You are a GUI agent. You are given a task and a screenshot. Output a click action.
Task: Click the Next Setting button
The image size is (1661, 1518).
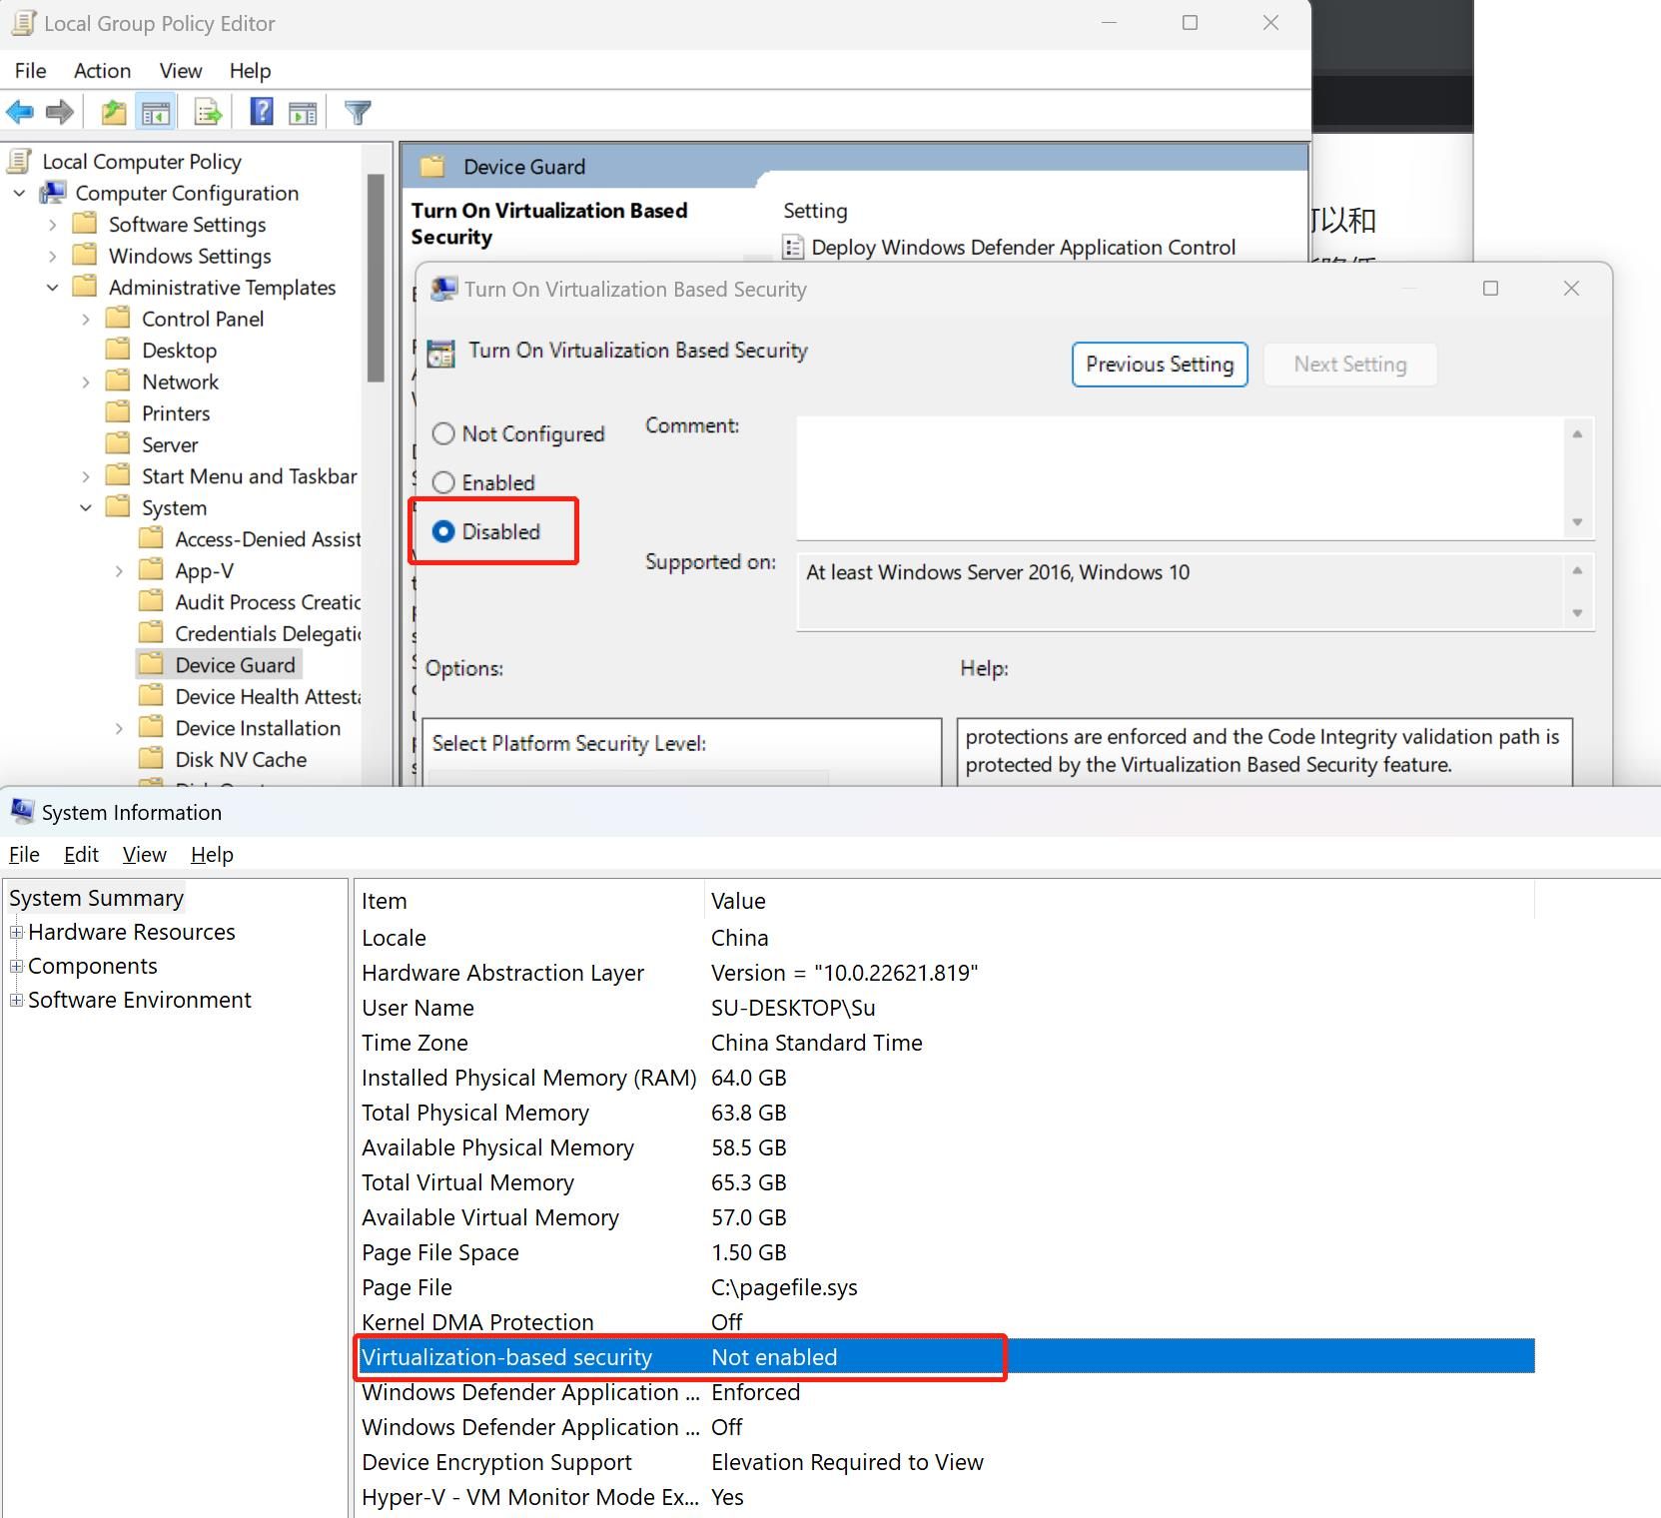1350,365
